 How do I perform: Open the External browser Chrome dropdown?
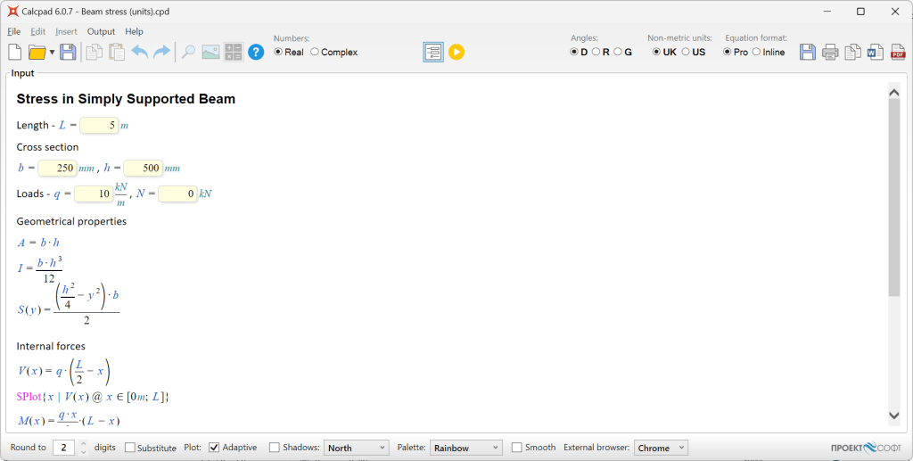tap(661, 448)
